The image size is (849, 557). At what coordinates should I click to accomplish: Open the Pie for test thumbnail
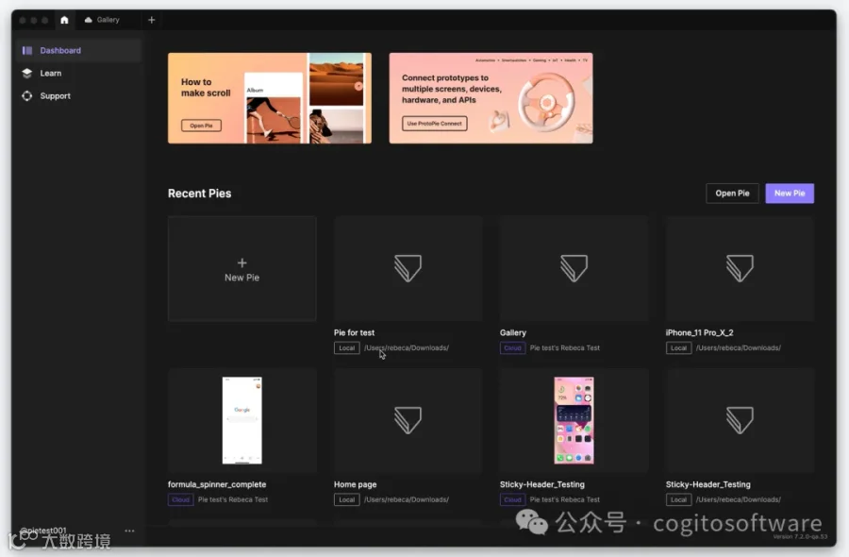[x=408, y=269]
